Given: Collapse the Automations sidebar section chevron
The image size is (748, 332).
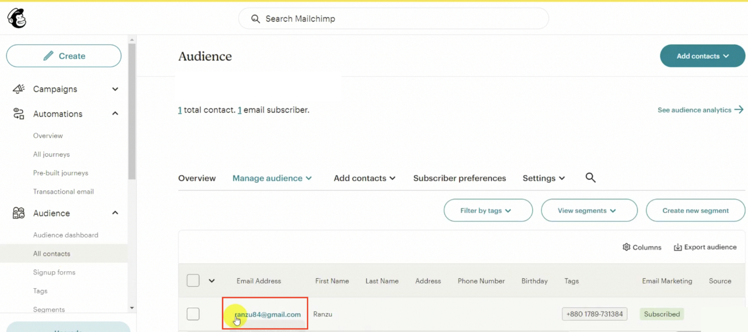Looking at the screenshot, I should (x=115, y=113).
